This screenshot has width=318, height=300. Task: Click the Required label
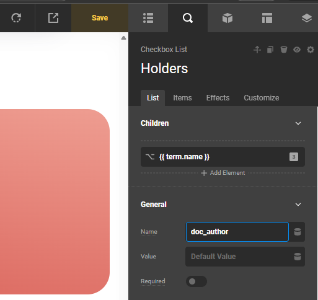coord(152,281)
